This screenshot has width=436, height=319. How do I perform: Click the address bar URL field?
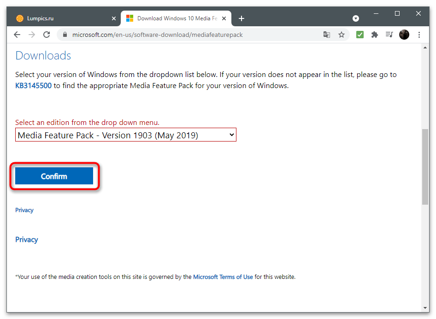pyautogui.click(x=184, y=35)
